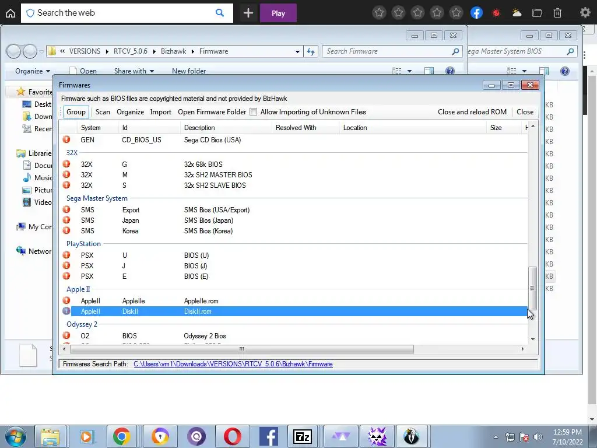Image resolution: width=597 pixels, height=448 pixels.
Task: Open settings gear in top bar
Action: pyautogui.click(x=585, y=13)
